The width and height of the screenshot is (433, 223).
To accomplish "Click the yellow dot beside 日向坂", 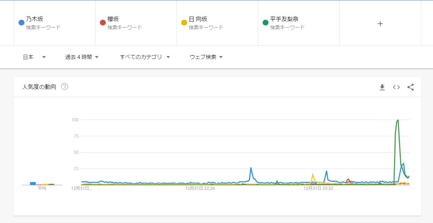I will 184,23.
